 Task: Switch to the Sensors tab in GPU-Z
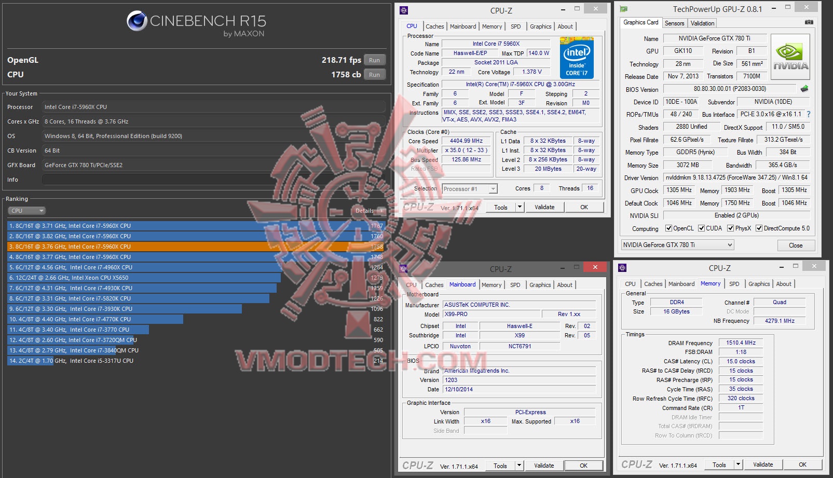tap(674, 23)
